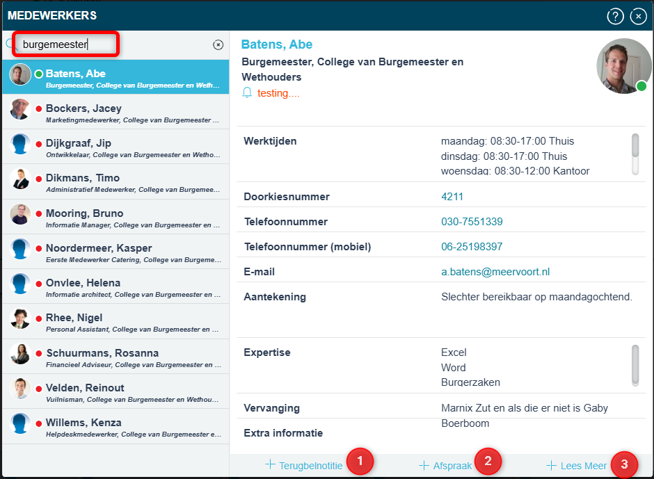Click Willems, Kenza placeholder avatar
This screenshot has width=654, height=479.
[20, 423]
